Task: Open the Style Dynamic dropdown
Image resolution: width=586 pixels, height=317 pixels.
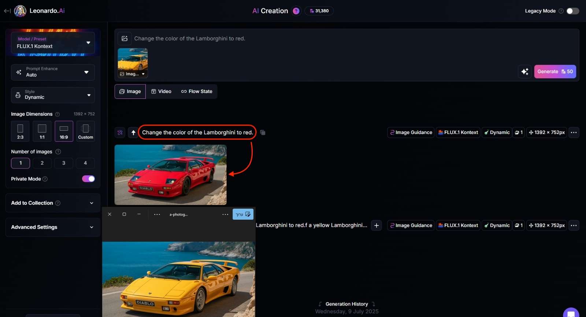Action: point(53,95)
